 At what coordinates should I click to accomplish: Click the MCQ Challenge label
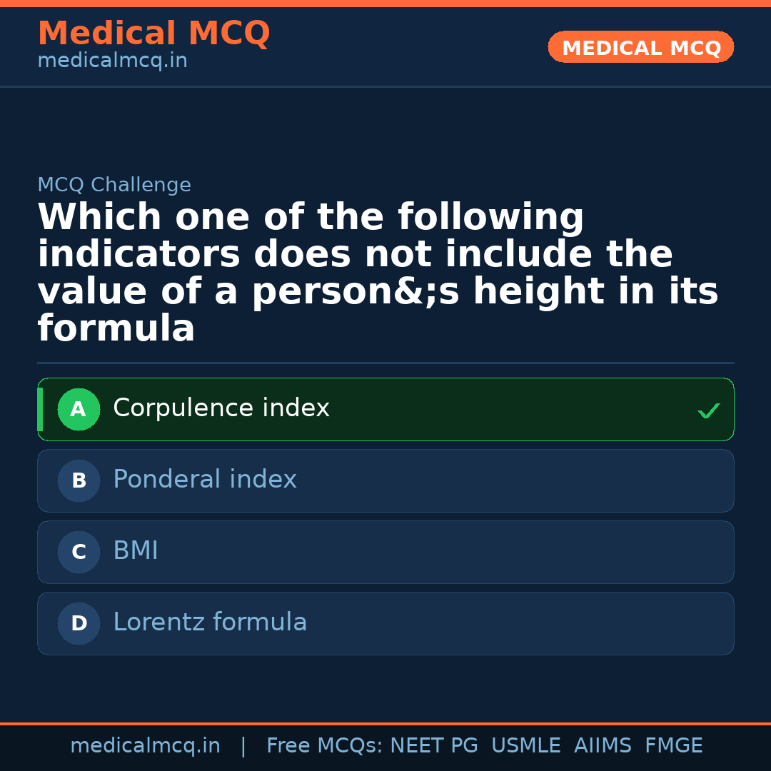tap(114, 186)
